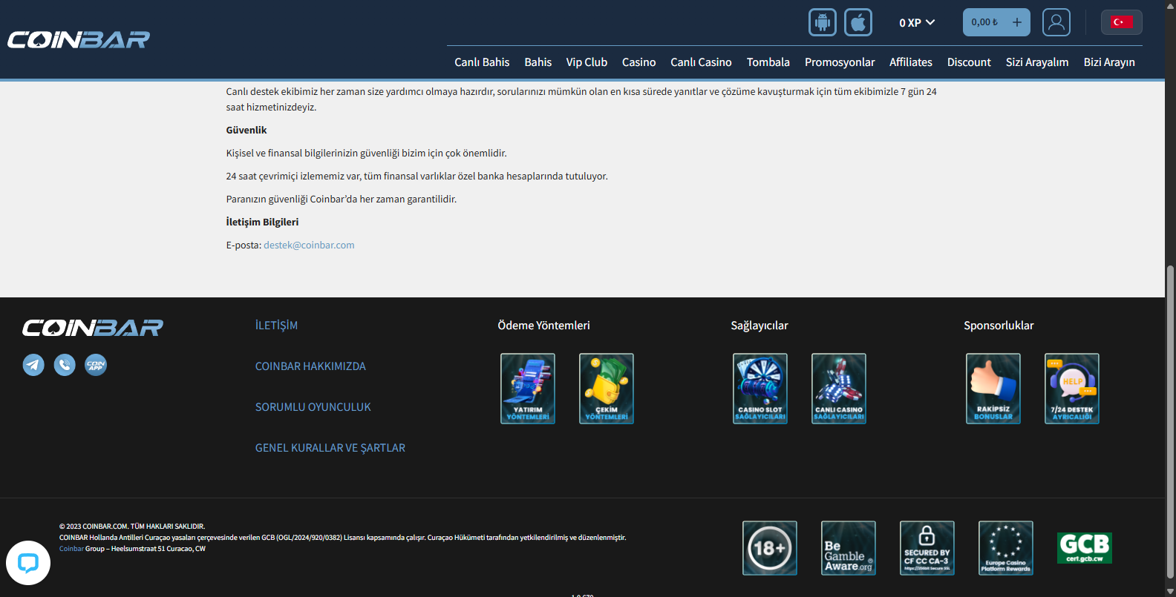Viewport: 1176px width, 597px height.
Task: Select Sizi Arayalım in the navigation
Action: tap(1037, 62)
